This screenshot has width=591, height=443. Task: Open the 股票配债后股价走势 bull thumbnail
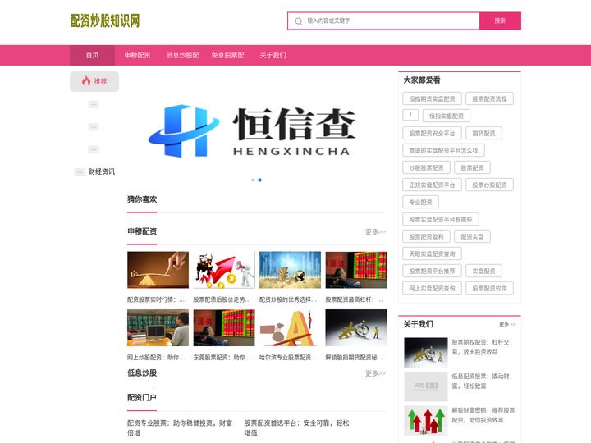point(224,270)
